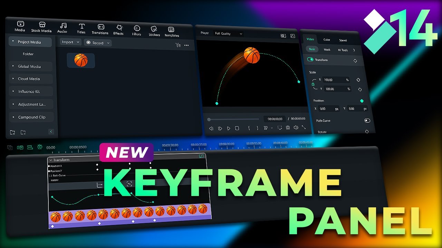The width and height of the screenshot is (442, 248).
Task: Open the video scopes icon in player
Action: tap(293, 36)
